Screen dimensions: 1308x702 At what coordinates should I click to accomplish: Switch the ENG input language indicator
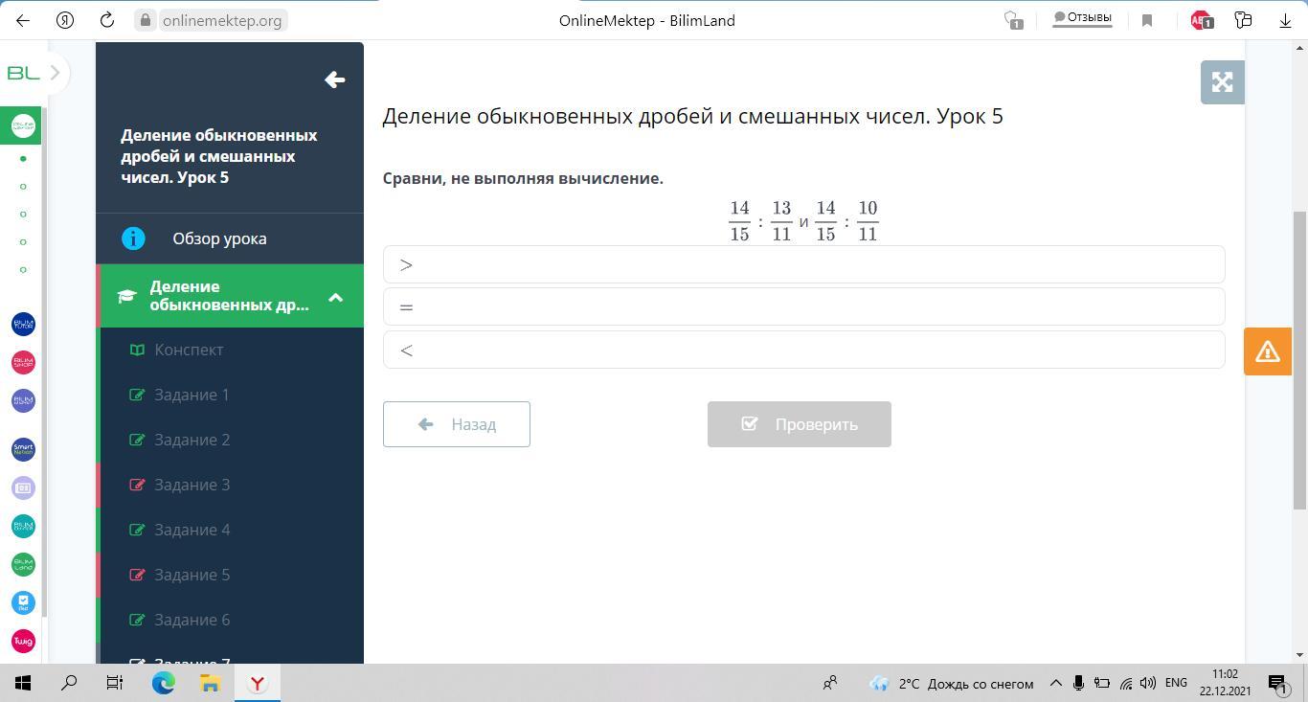(x=1176, y=683)
